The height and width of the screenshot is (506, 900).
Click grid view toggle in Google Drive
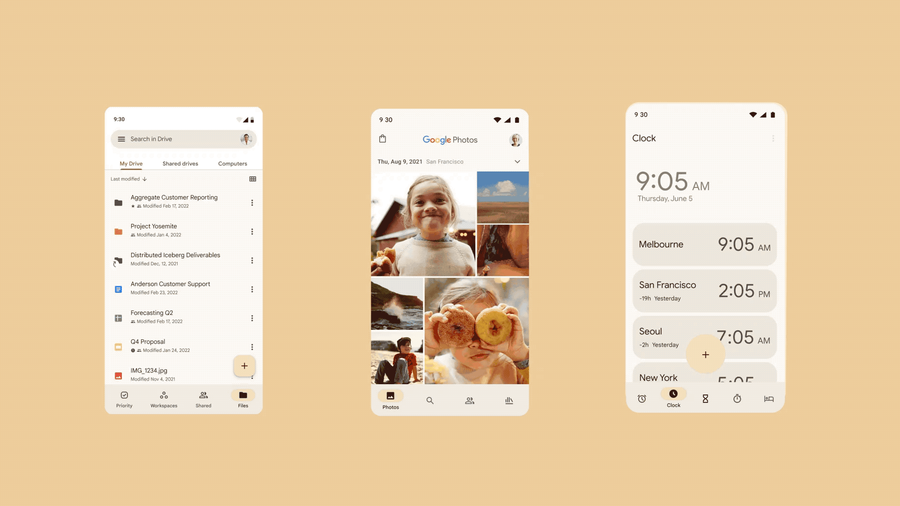[x=252, y=179]
